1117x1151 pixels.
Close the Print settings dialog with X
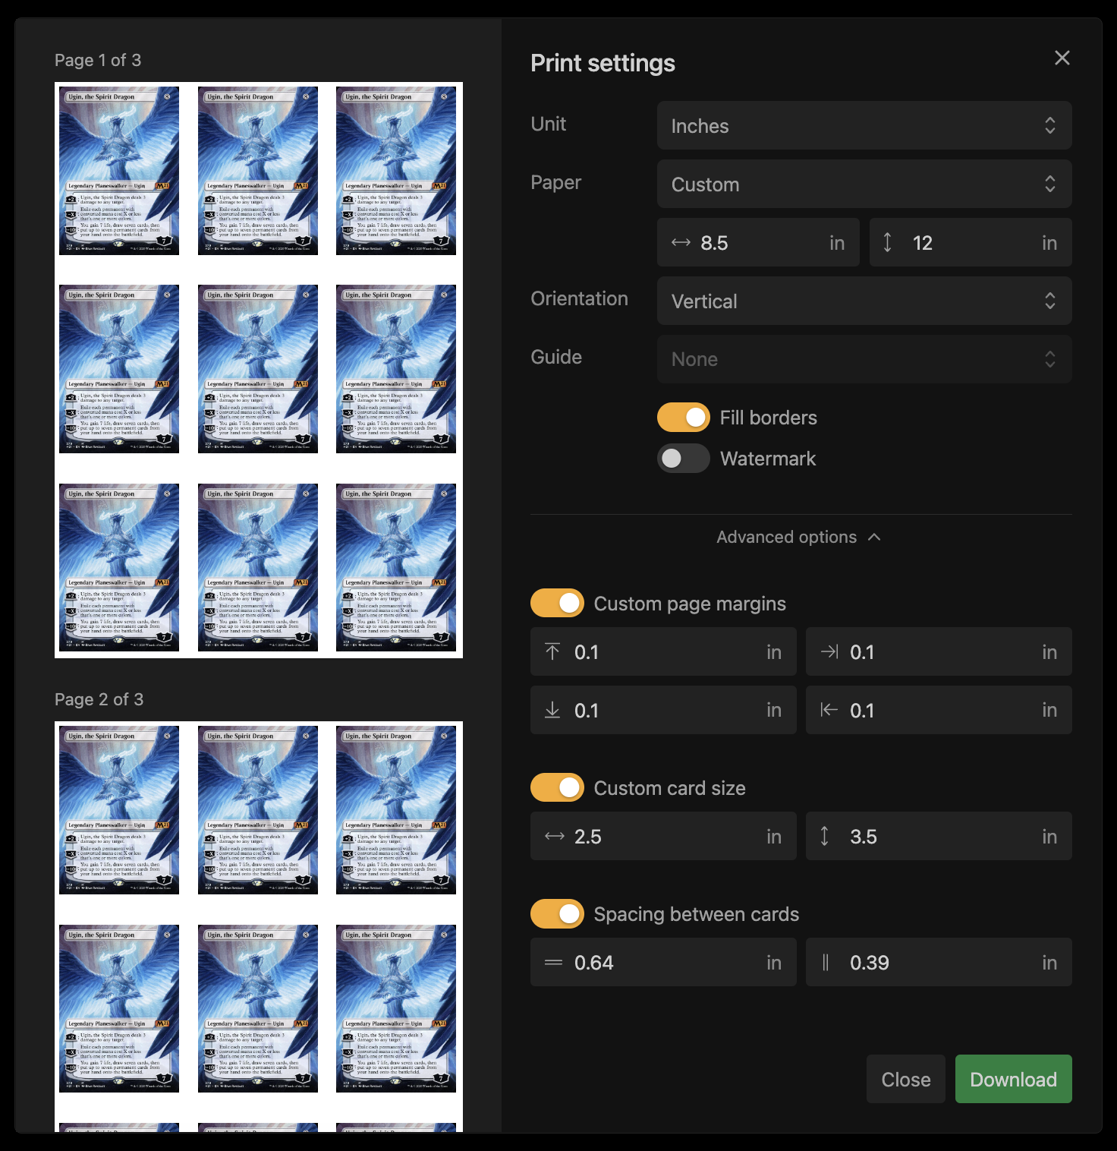click(1062, 58)
